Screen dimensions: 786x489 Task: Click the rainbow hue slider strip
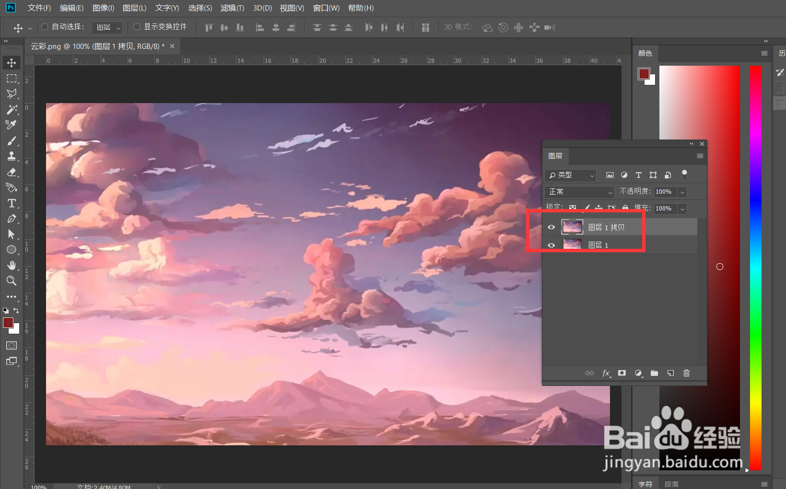(756, 268)
